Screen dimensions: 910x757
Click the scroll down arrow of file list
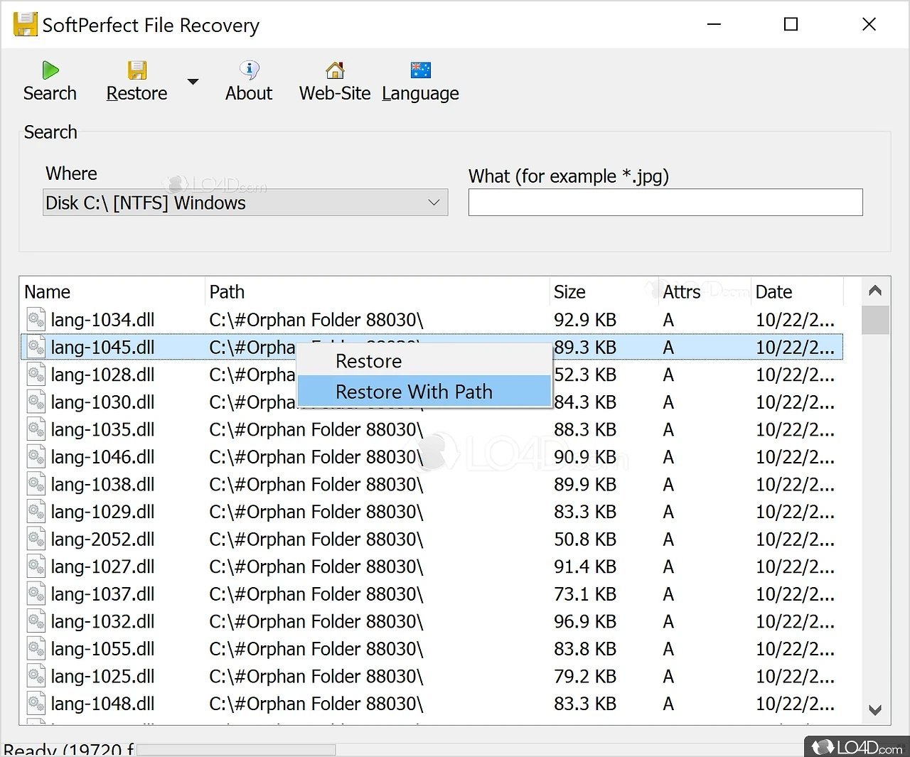click(875, 710)
